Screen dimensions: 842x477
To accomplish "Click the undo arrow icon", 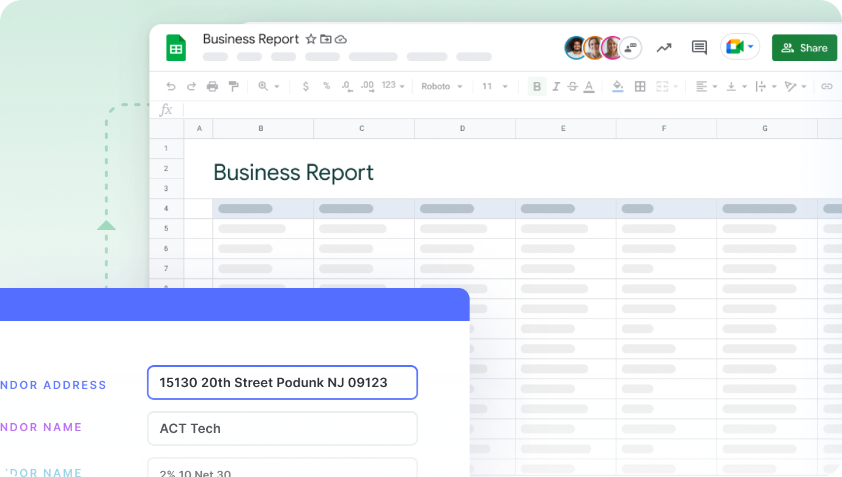I will coord(171,87).
